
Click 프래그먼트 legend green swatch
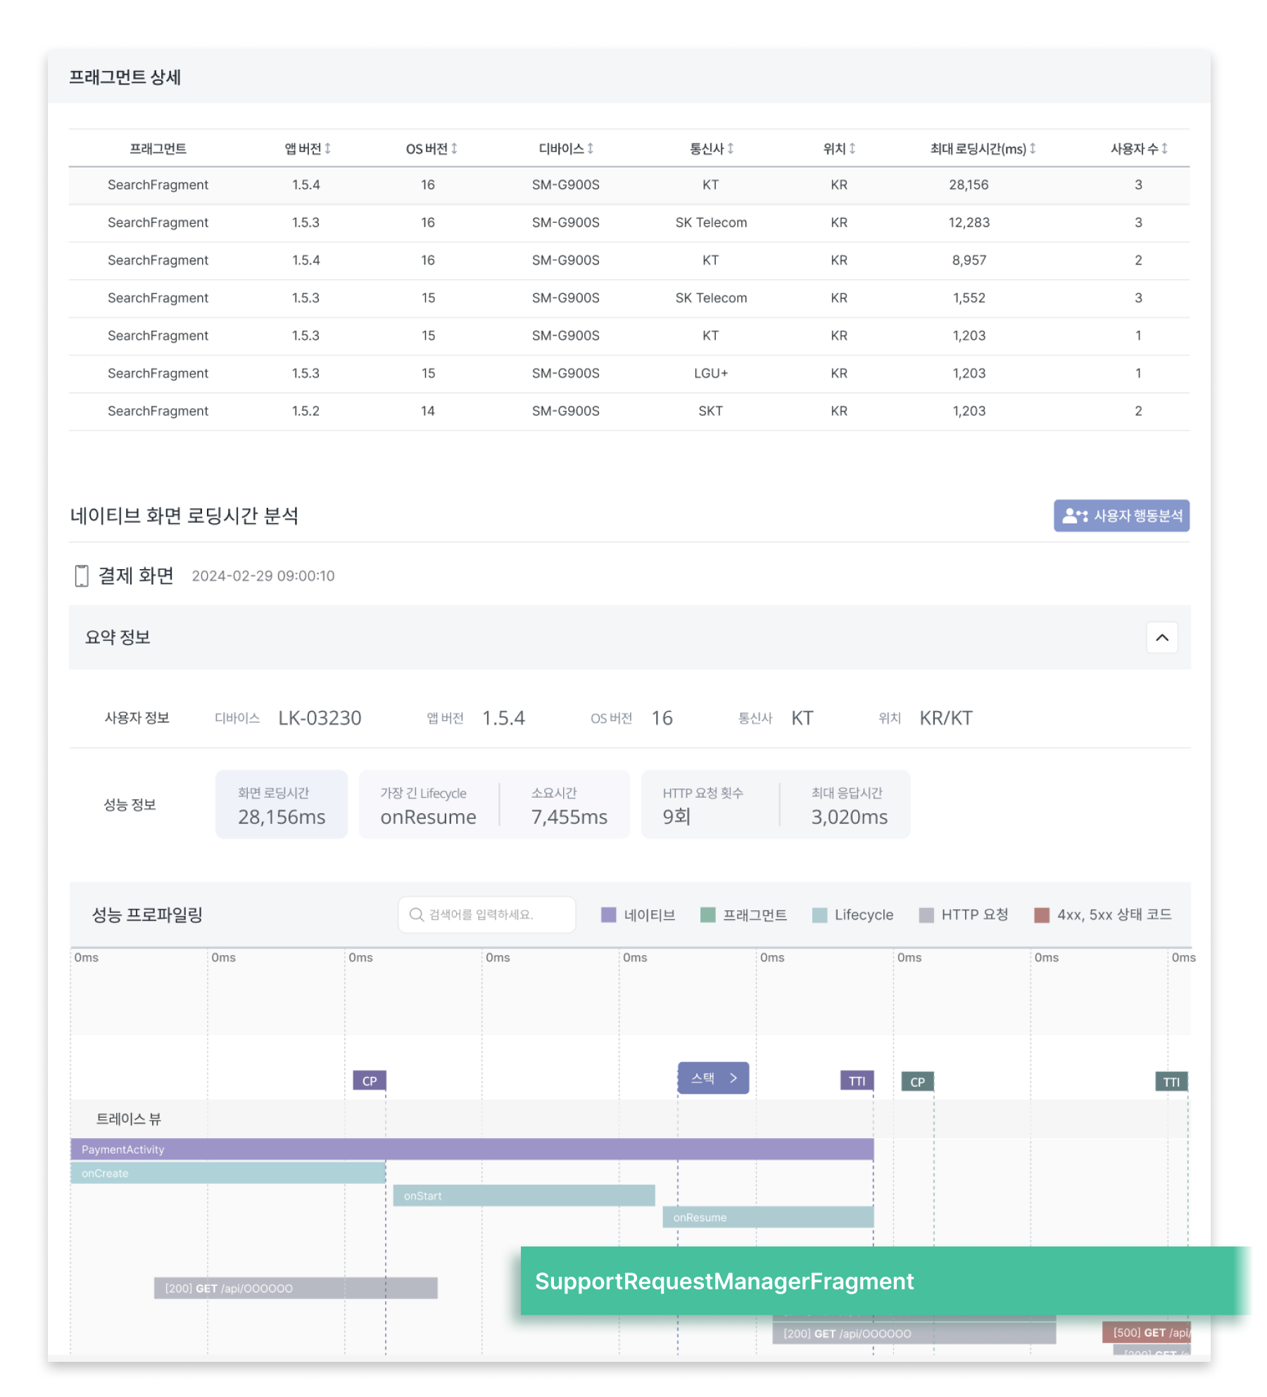click(x=708, y=914)
